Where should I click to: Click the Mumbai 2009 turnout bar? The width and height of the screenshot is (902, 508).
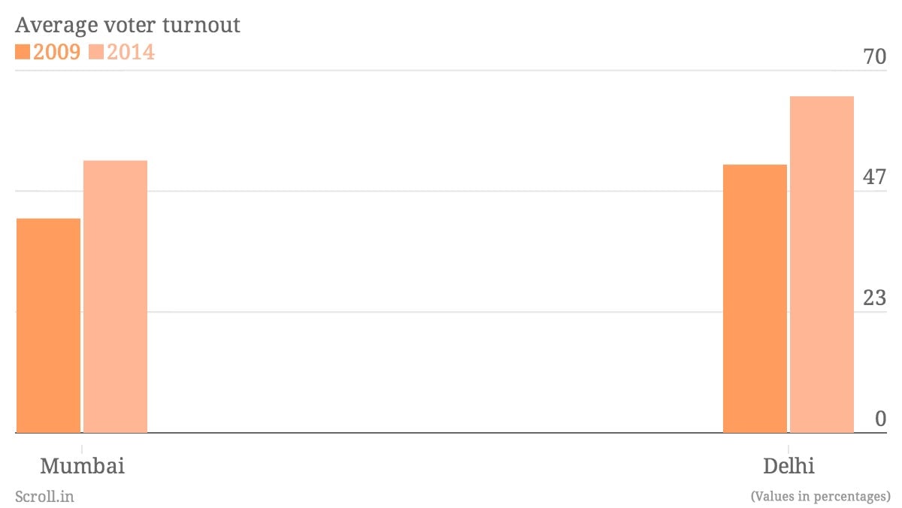pos(48,325)
